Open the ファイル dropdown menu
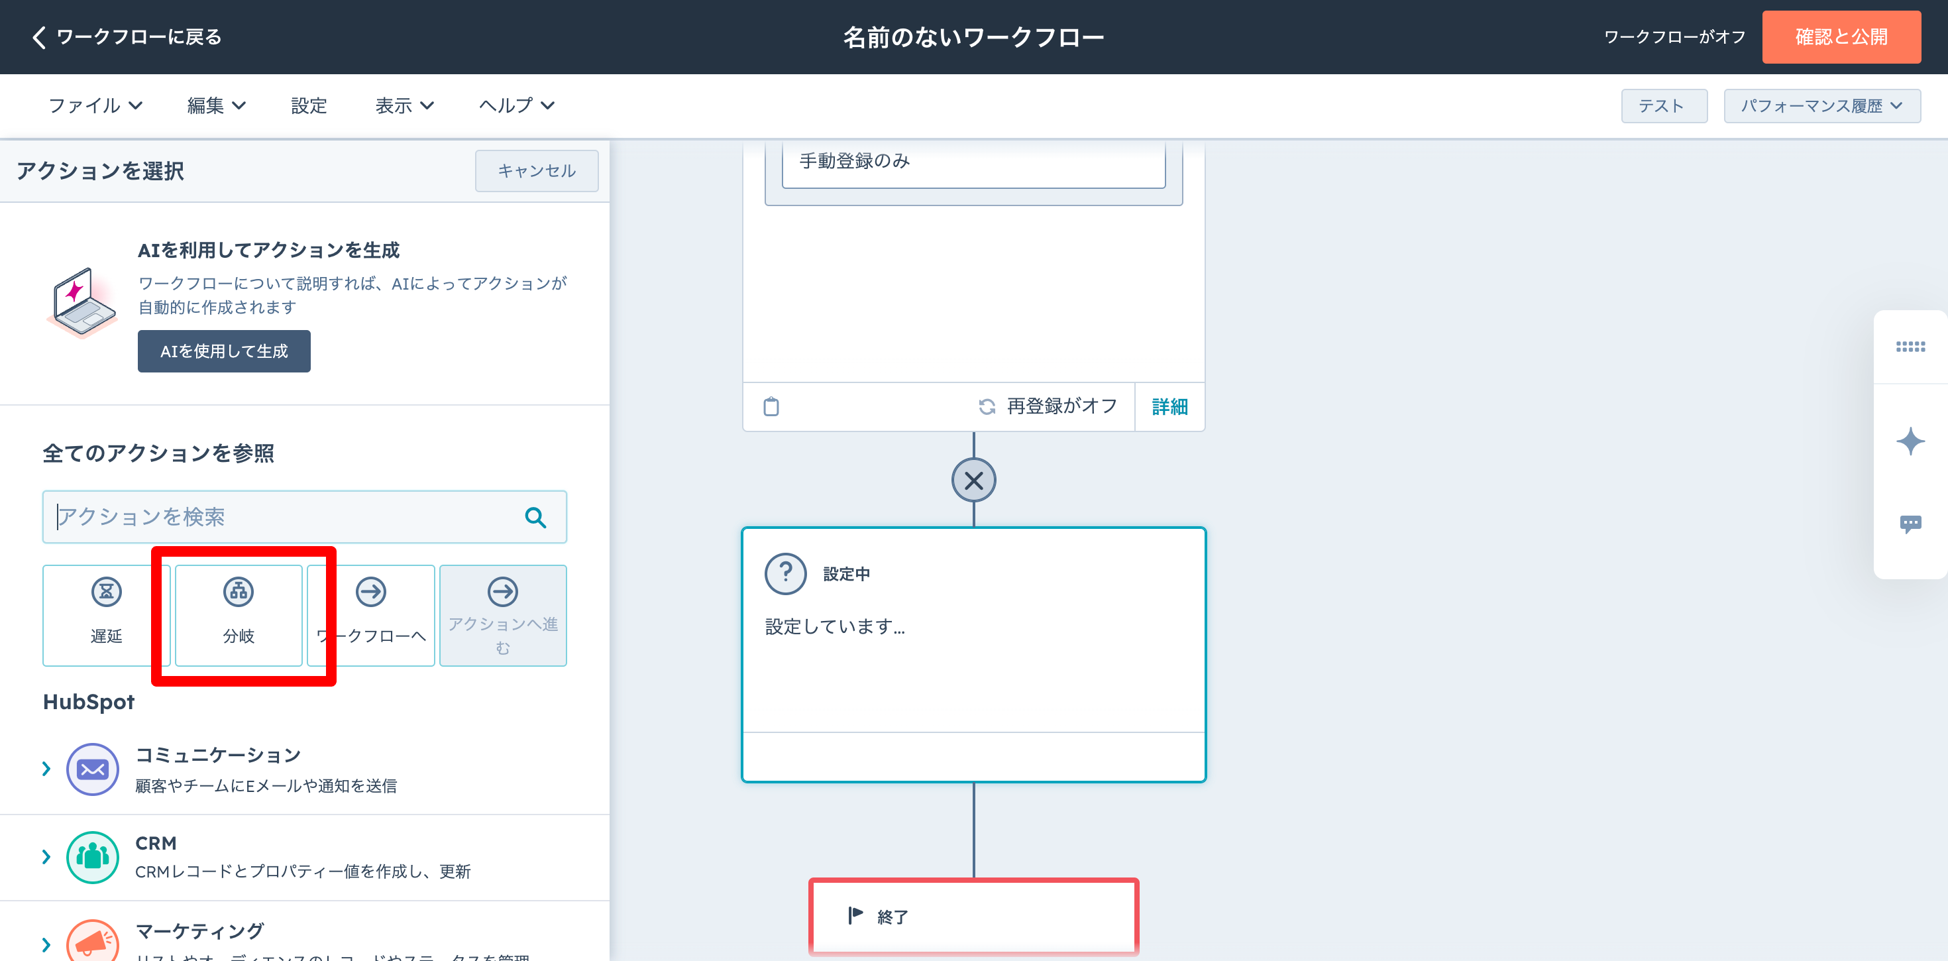This screenshot has width=1948, height=961. pyautogui.click(x=95, y=105)
